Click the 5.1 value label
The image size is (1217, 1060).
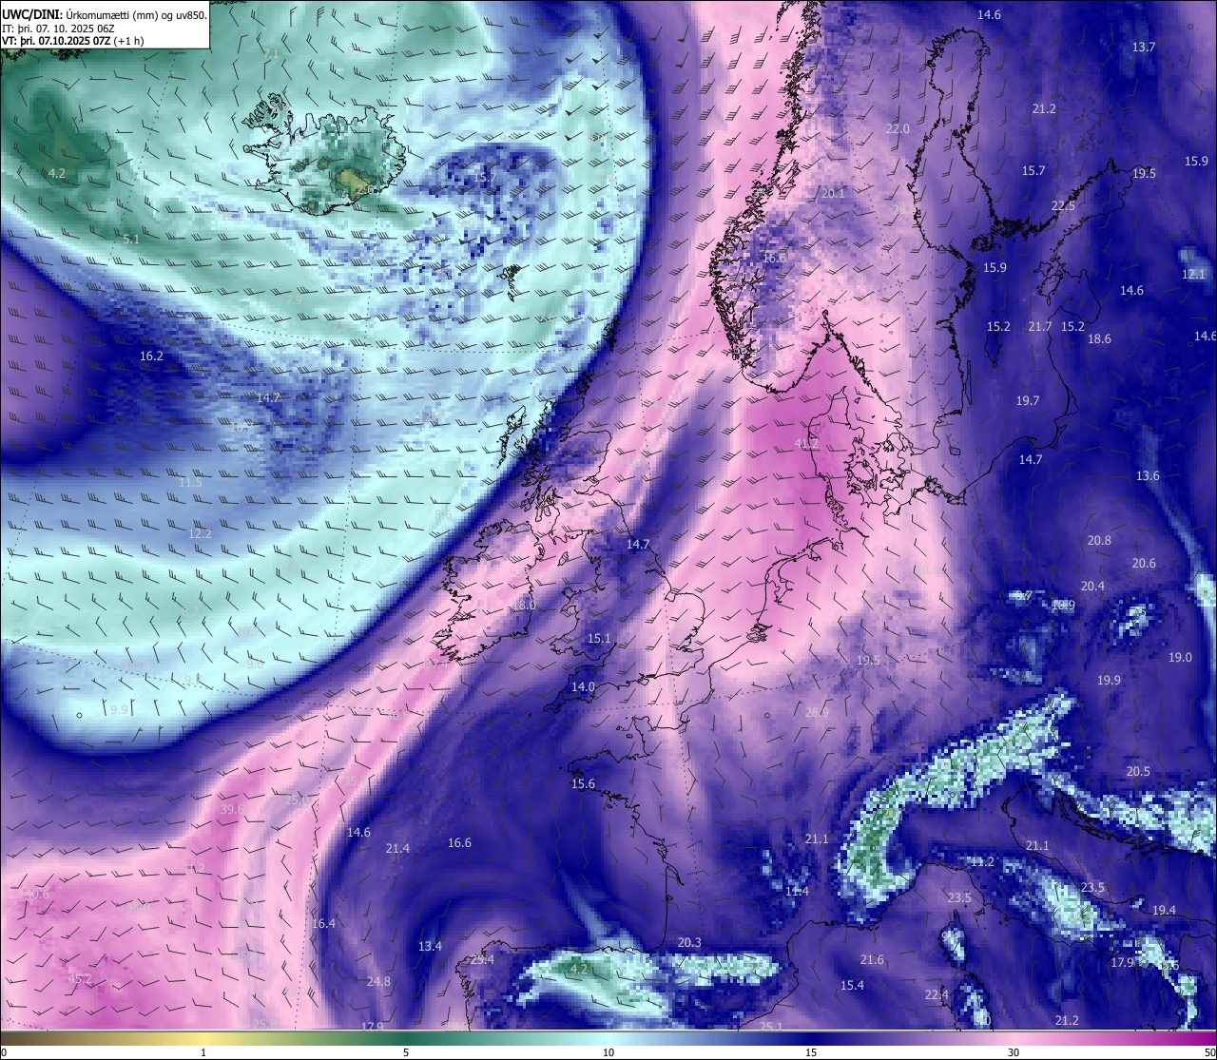pyautogui.click(x=131, y=239)
